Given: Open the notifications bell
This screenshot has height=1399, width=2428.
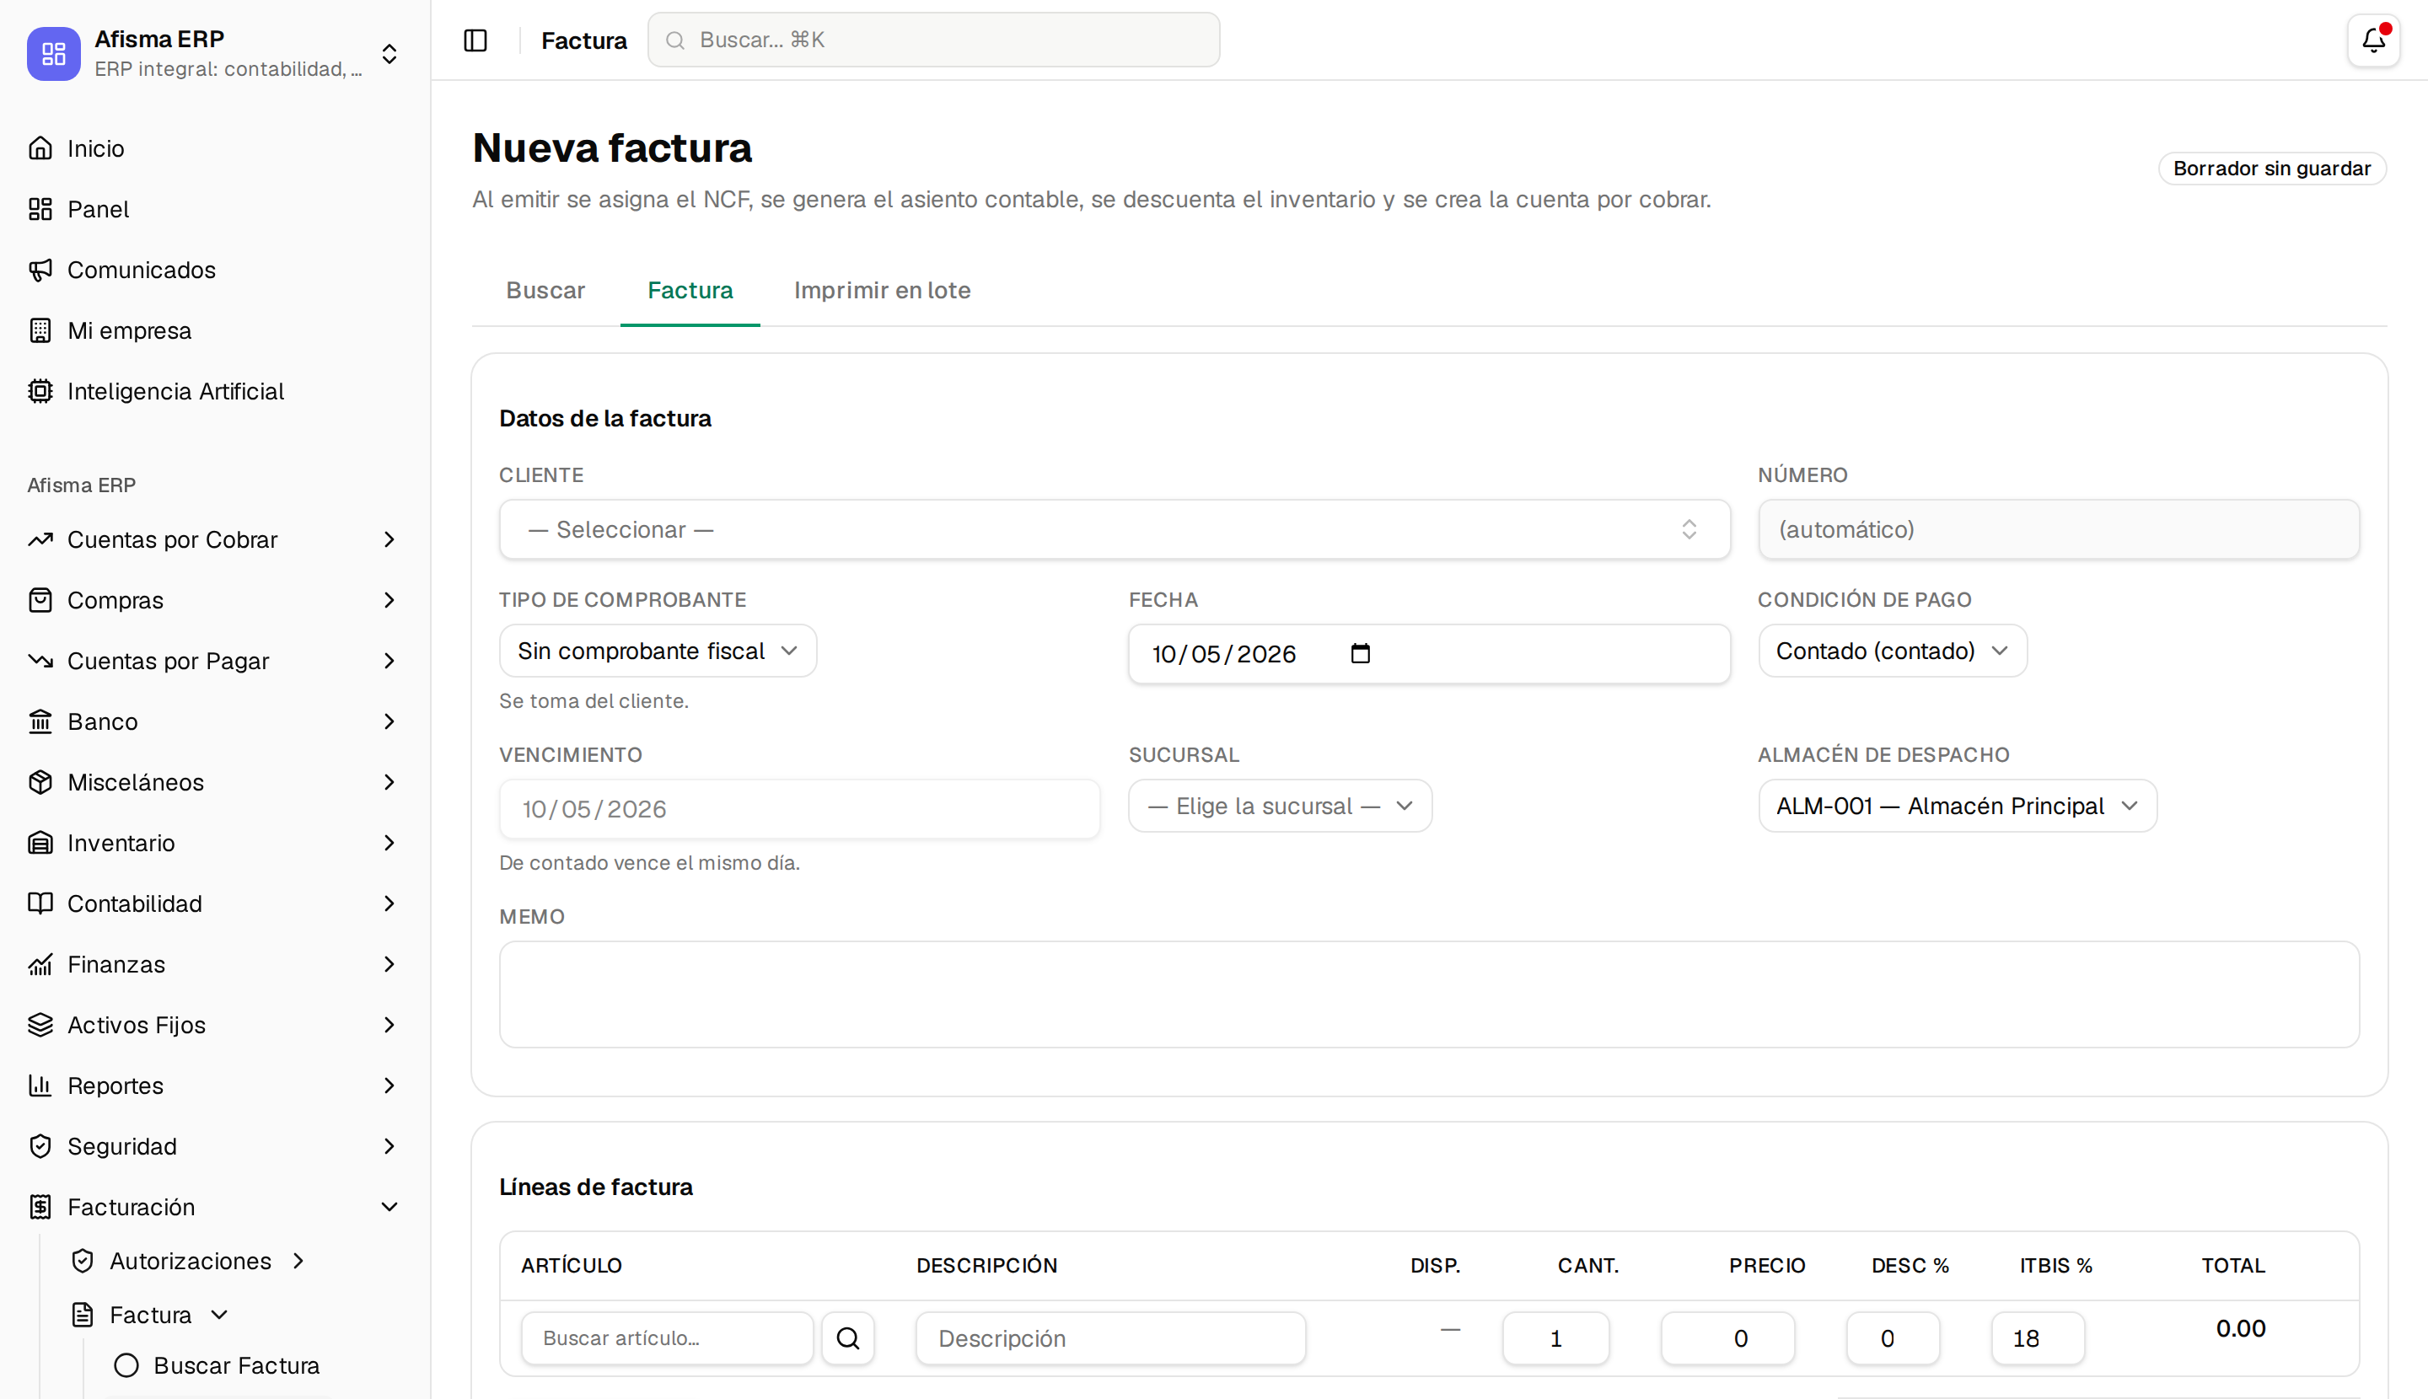Looking at the screenshot, I should click(2373, 40).
